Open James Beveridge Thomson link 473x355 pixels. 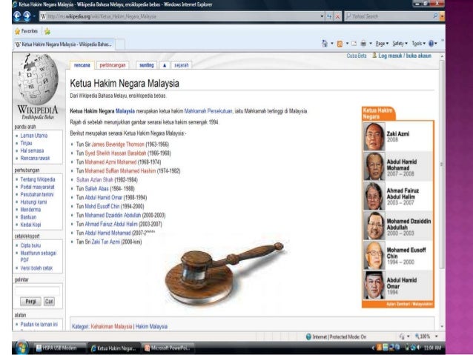coord(118,145)
